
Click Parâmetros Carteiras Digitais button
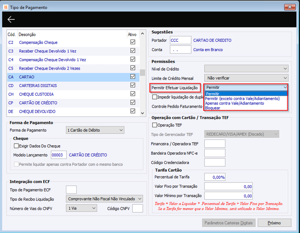click(x=229, y=223)
